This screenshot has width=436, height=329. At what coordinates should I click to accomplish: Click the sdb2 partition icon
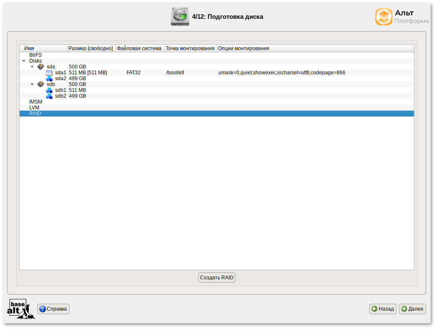(49, 96)
